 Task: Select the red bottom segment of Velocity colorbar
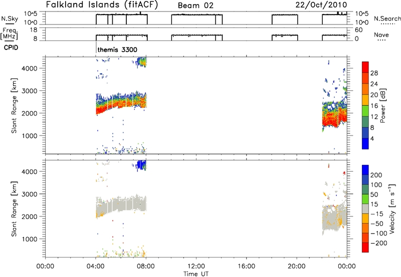(365, 247)
